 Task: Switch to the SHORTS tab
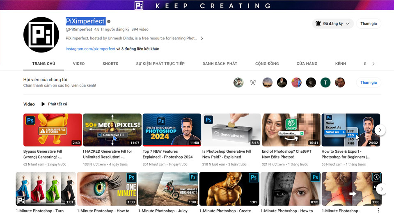point(110,64)
